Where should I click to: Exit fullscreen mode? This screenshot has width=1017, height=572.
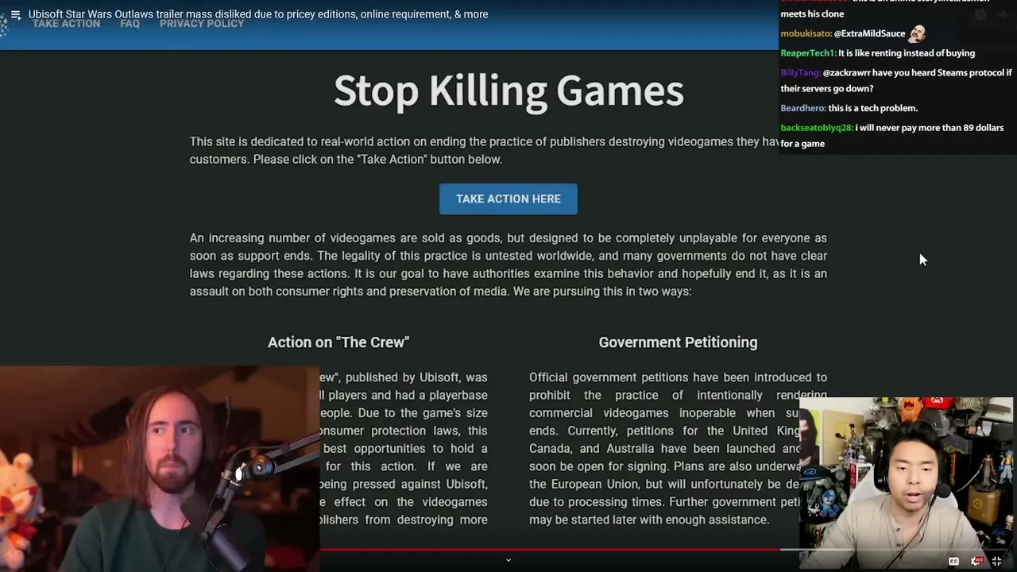click(996, 561)
